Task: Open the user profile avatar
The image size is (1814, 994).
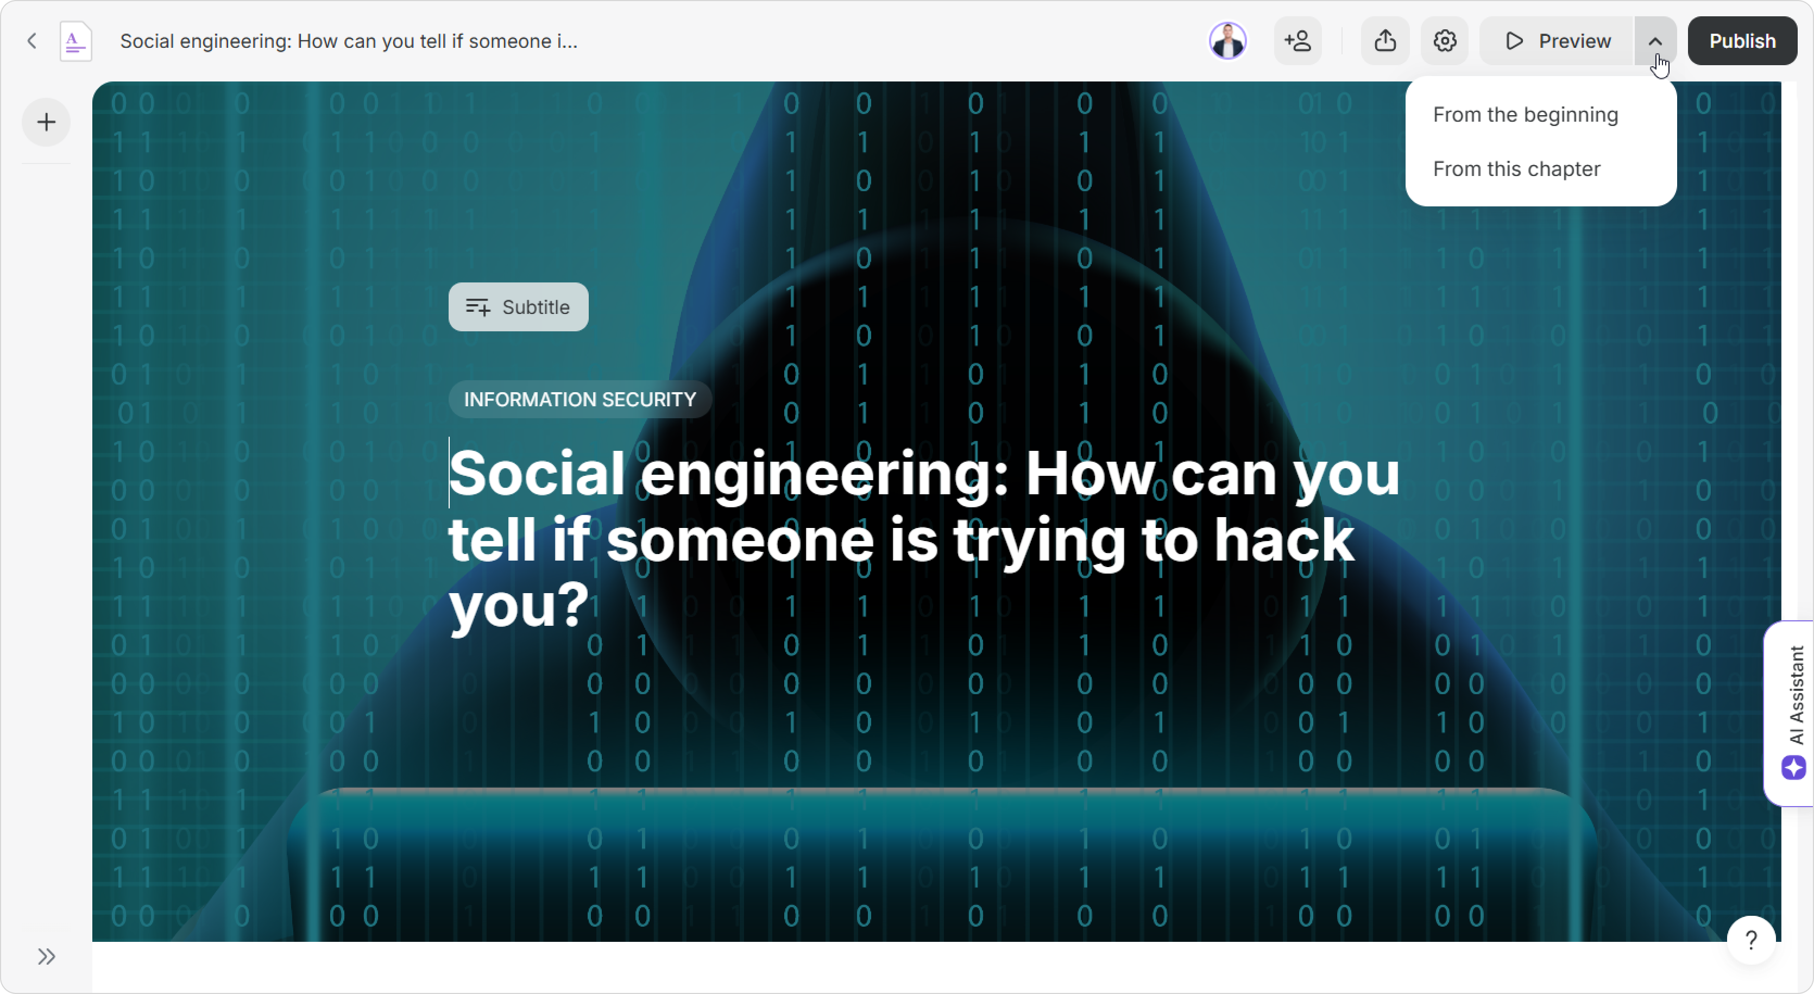Action: pyautogui.click(x=1227, y=41)
